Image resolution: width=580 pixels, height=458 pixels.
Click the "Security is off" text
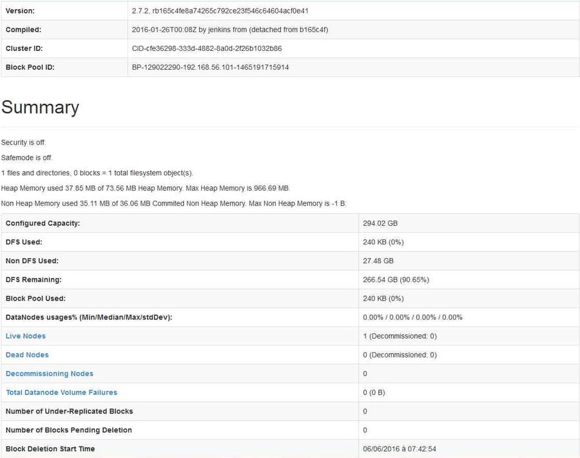[x=24, y=143]
